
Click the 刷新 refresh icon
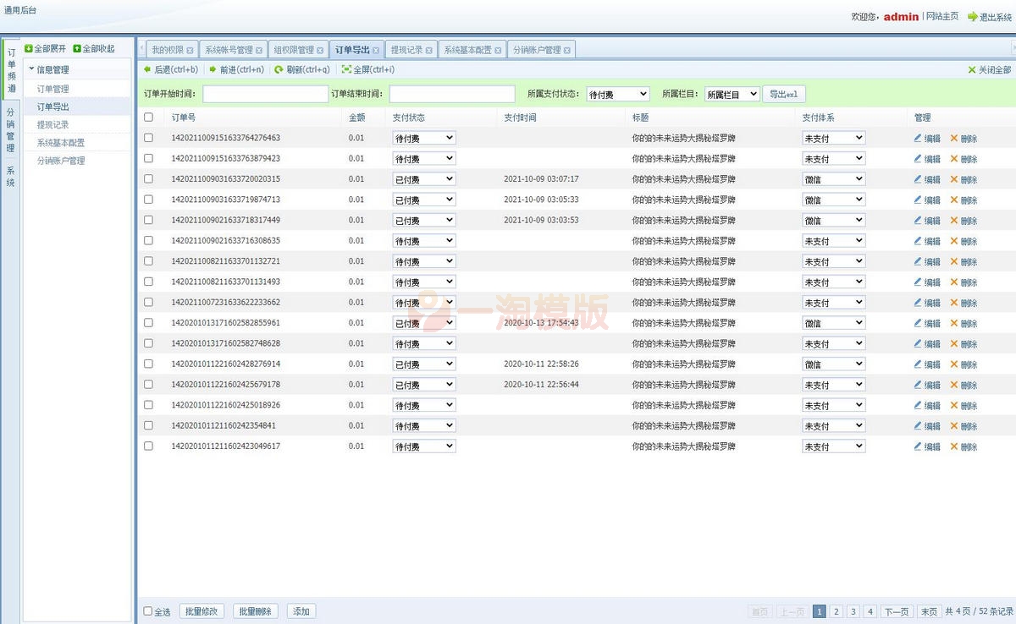(x=279, y=70)
